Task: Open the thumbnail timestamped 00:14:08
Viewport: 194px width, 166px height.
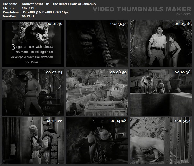Action: [x=97, y=141]
